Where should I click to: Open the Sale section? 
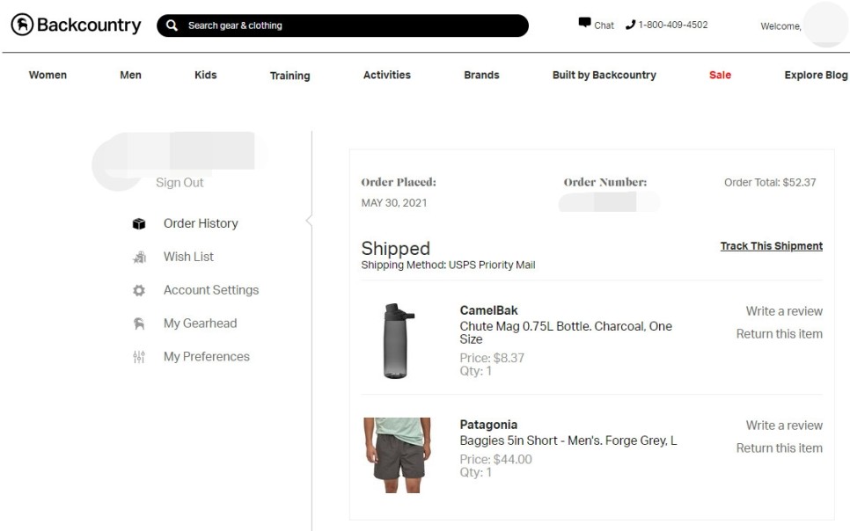pyautogui.click(x=720, y=75)
